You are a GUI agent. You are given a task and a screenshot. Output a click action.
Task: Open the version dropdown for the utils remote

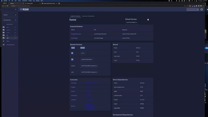[89, 72]
